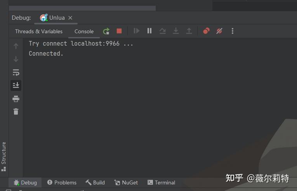Click the 'Try connect localhost:9966 ...' line
This screenshot has width=297, height=191.
pyautogui.click(x=81, y=44)
